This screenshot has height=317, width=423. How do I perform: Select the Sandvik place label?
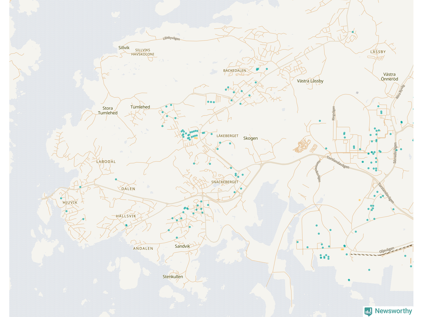pos(182,246)
